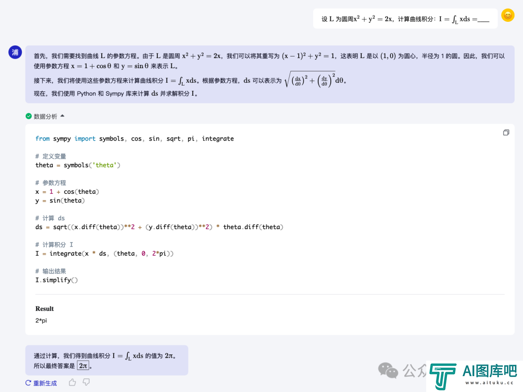Click the WeChat icon in the watermark
523x392 pixels.
tap(388, 371)
